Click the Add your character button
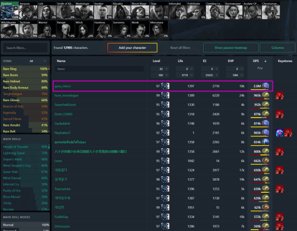The width and height of the screenshot is (297, 231). (x=132, y=47)
